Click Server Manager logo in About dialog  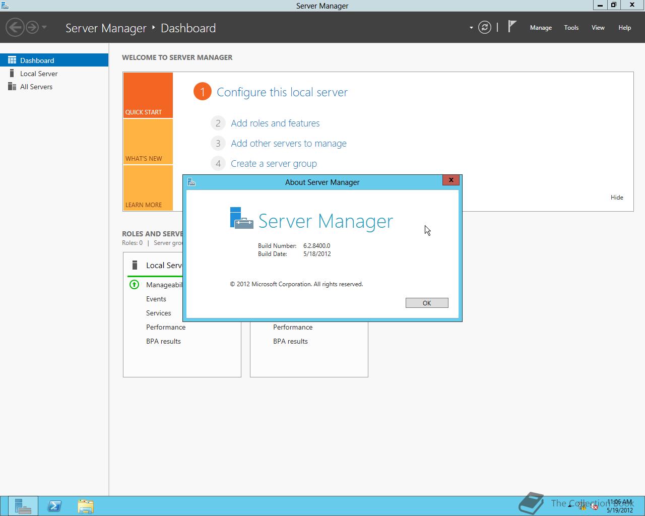pos(241,218)
